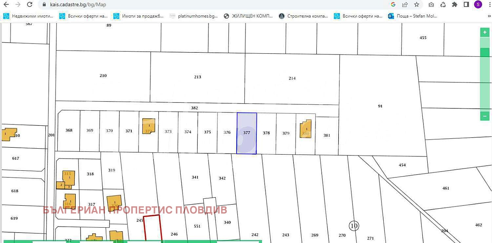Open the Chrome profile avatar S
This screenshot has width=492, height=243.
[478, 5]
